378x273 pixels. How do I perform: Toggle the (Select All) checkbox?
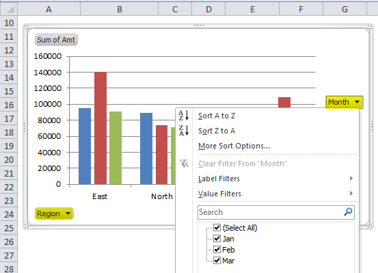click(x=217, y=227)
